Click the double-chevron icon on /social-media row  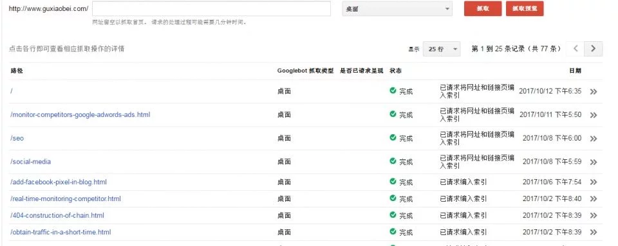pyautogui.click(x=593, y=162)
